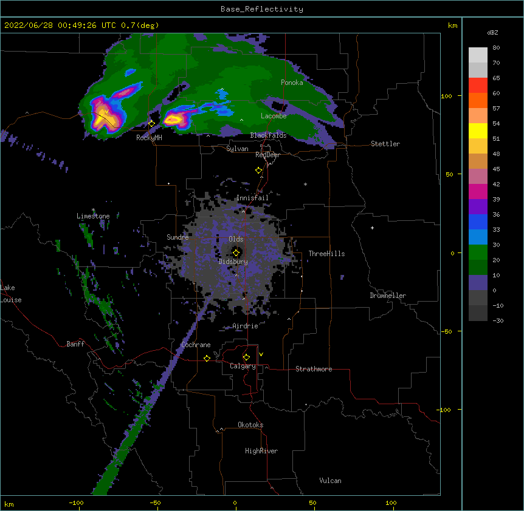The width and height of the screenshot is (524, 511).
Task: Click the RedDeer city label
Action: pyautogui.click(x=267, y=155)
